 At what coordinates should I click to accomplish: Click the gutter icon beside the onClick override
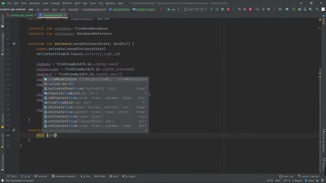point(14,130)
